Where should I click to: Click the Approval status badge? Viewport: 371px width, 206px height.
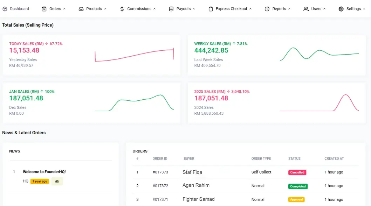[296, 200]
